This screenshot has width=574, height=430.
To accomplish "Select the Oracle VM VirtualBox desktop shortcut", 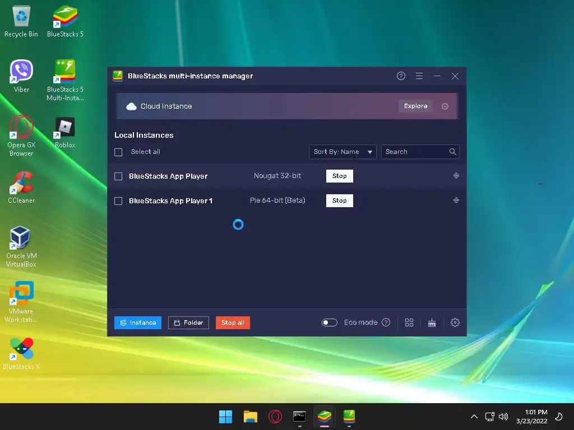I will pyautogui.click(x=21, y=247).
